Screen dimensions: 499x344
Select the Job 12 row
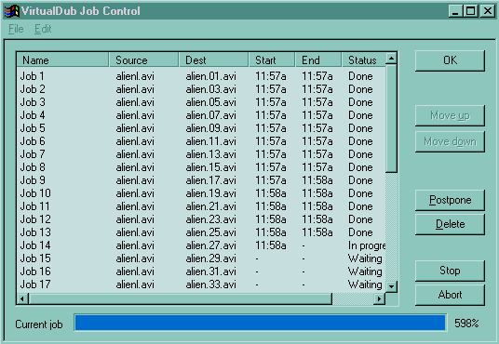tap(201, 219)
